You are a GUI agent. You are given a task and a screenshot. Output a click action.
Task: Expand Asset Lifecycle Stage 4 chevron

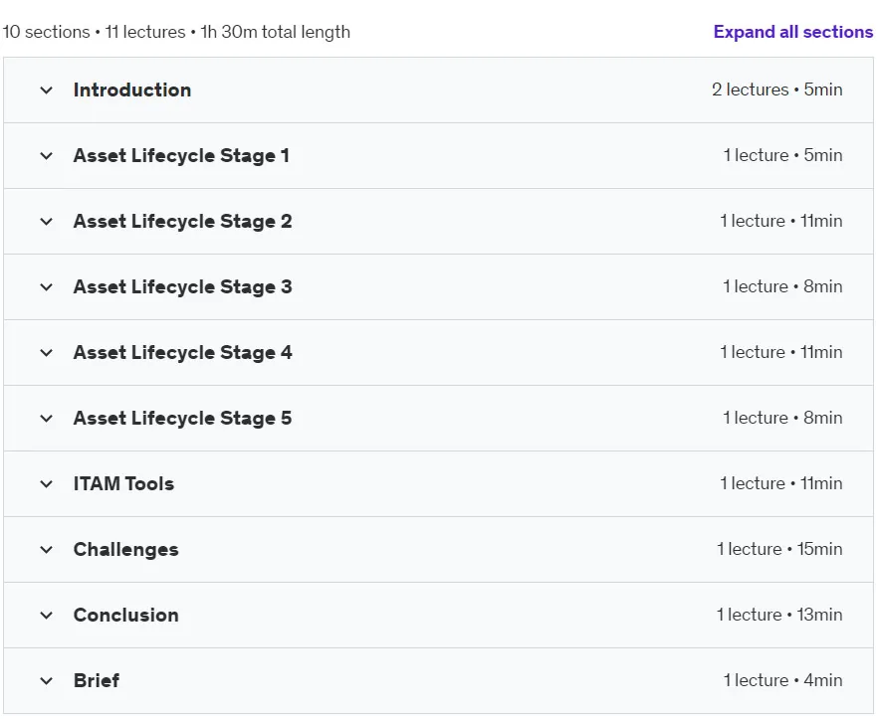(x=47, y=352)
